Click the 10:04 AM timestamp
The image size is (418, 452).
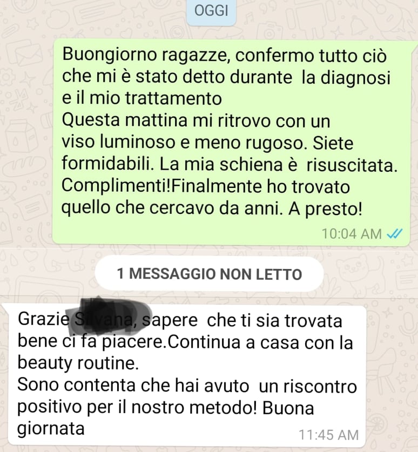coord(352,234)
